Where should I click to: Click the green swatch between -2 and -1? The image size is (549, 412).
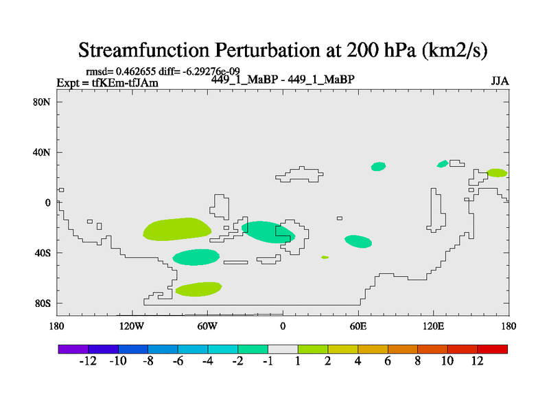click(x=253, y=349)
